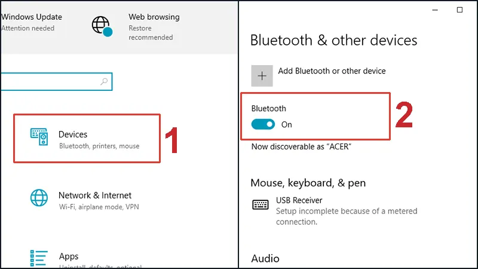The width and height of the screenshot is (478, 269).
Task: Open the Apps settings category
Action: pyautogui.click(x=69, y=256)
